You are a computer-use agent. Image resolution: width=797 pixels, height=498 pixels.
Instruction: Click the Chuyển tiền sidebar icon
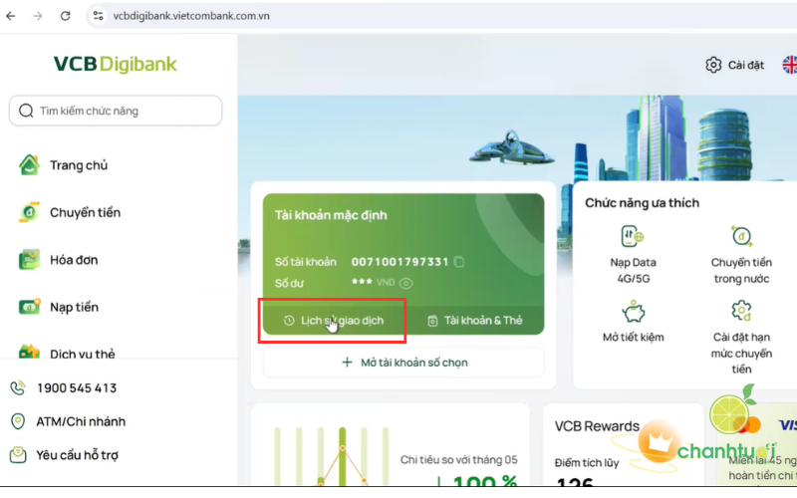[29, 212]
